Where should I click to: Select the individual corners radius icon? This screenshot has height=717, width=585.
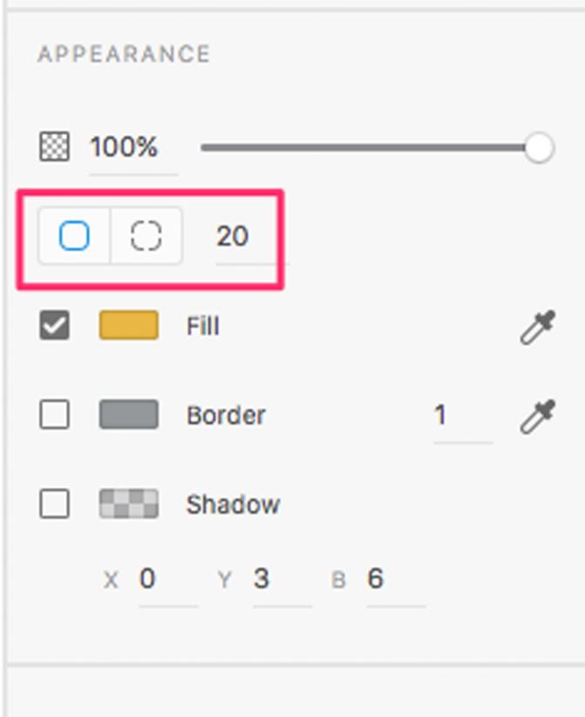145,236
